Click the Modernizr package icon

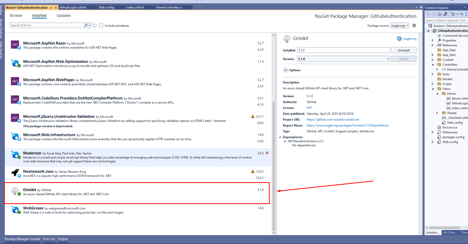[15, 154]
